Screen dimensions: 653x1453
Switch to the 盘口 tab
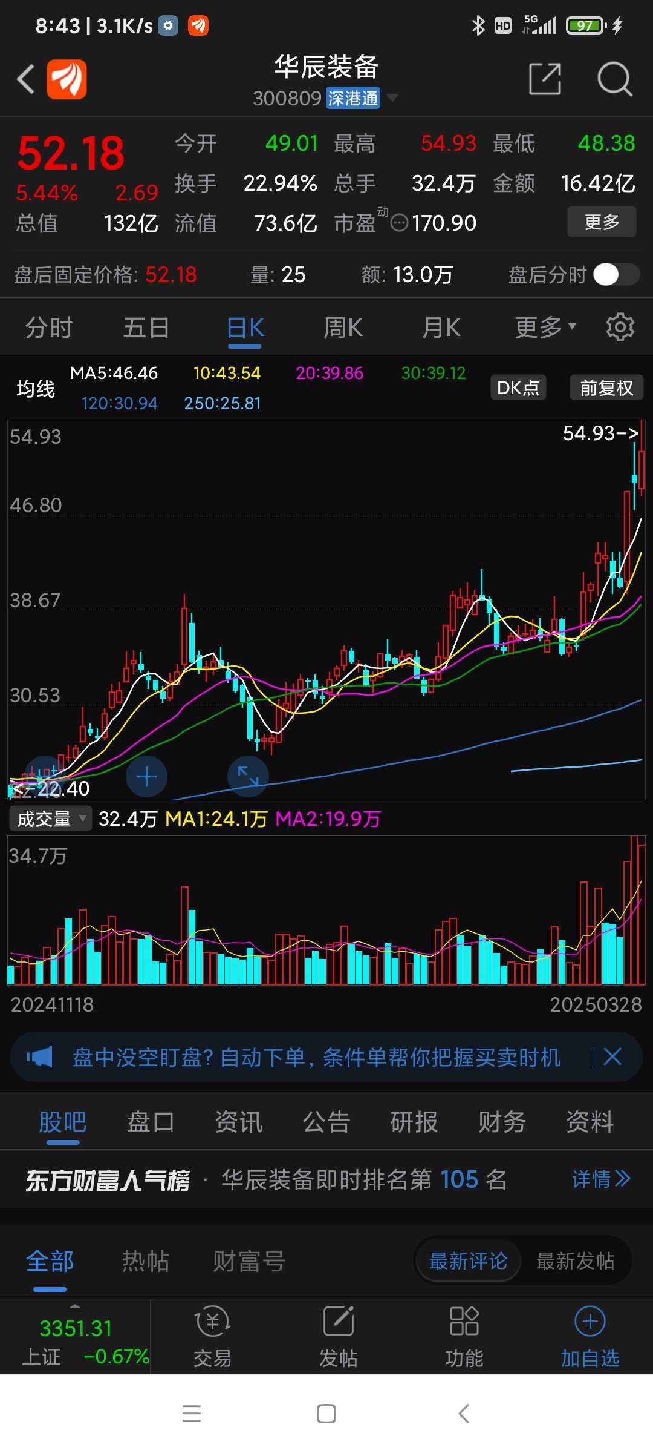tap(151, 1122)
